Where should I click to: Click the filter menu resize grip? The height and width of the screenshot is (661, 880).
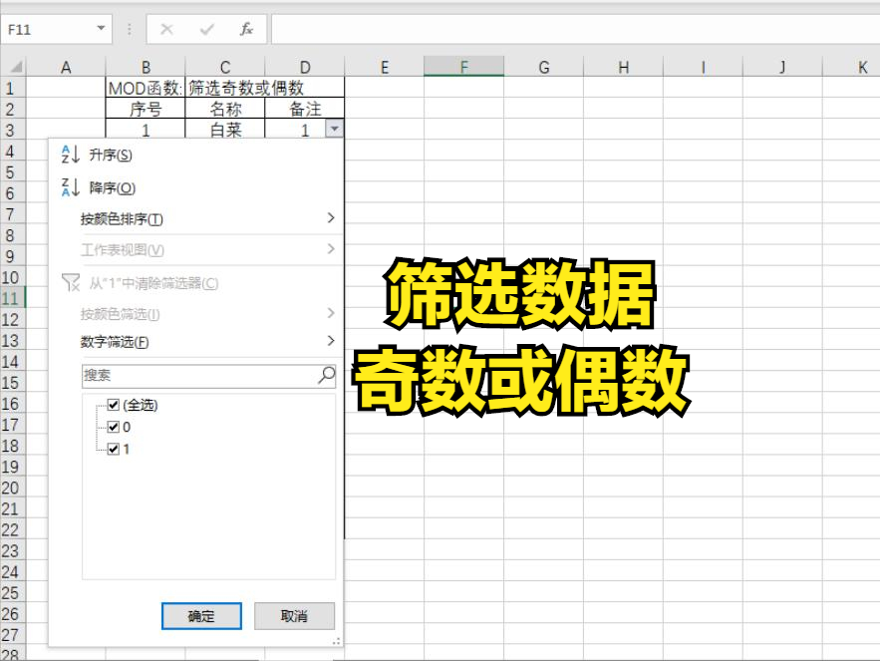(336, 641)
